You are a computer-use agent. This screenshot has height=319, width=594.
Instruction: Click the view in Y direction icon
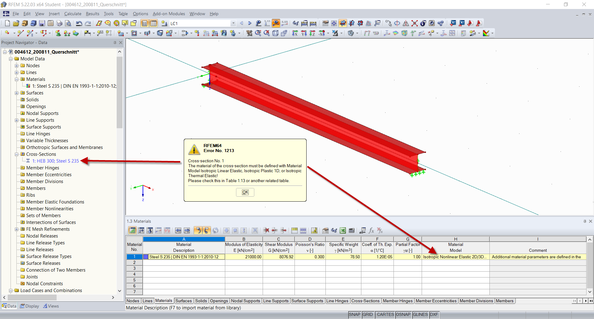click(304, 33)
